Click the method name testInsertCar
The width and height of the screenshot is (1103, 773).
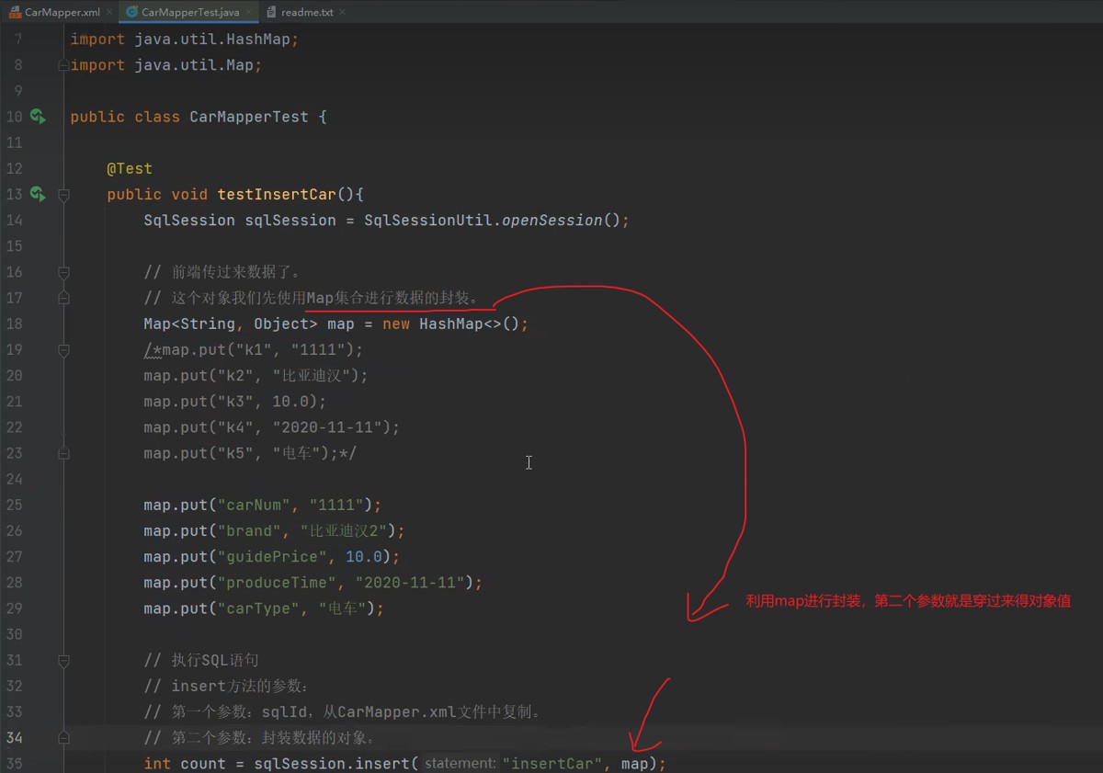point(277,194)
